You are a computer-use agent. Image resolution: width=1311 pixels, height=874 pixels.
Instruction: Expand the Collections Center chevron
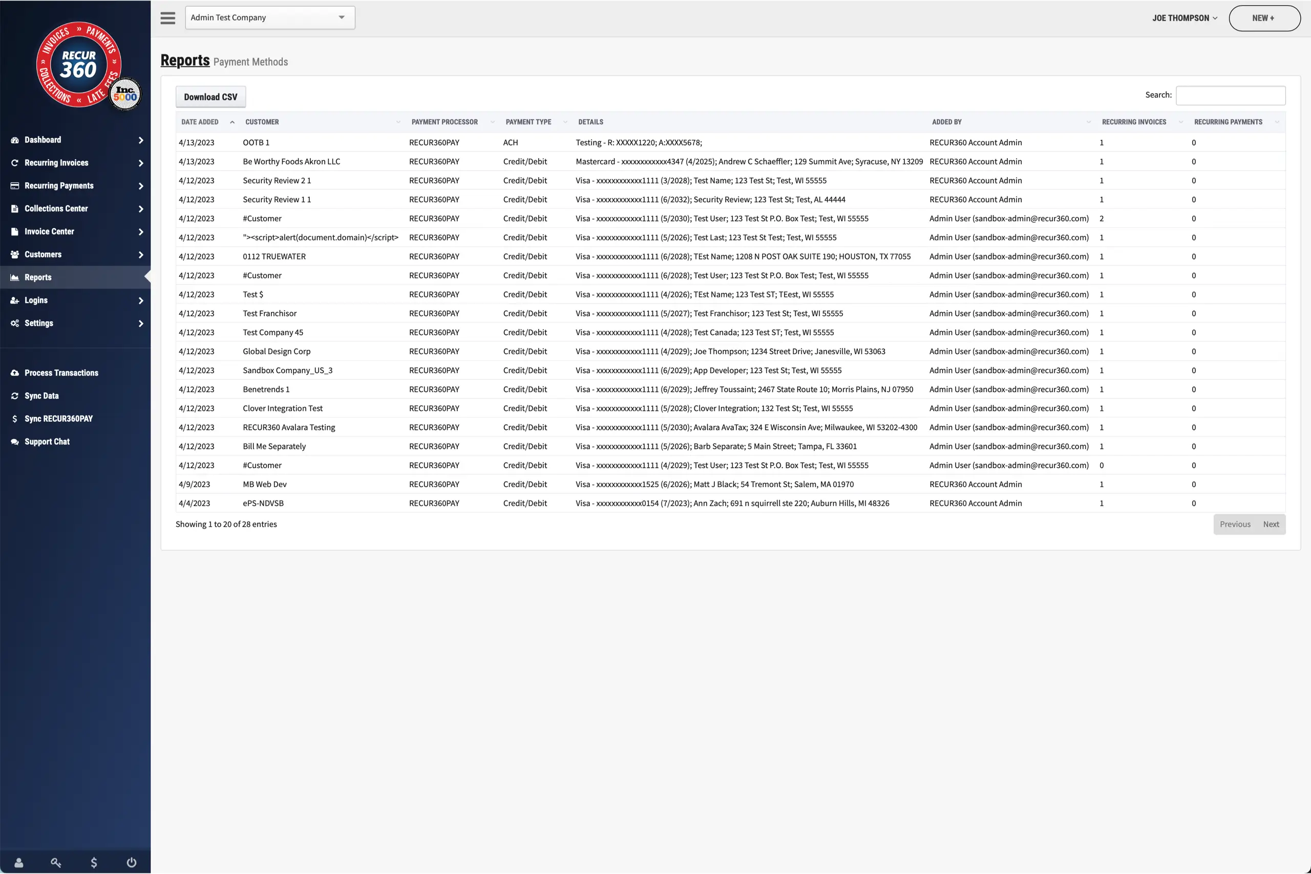141,209
